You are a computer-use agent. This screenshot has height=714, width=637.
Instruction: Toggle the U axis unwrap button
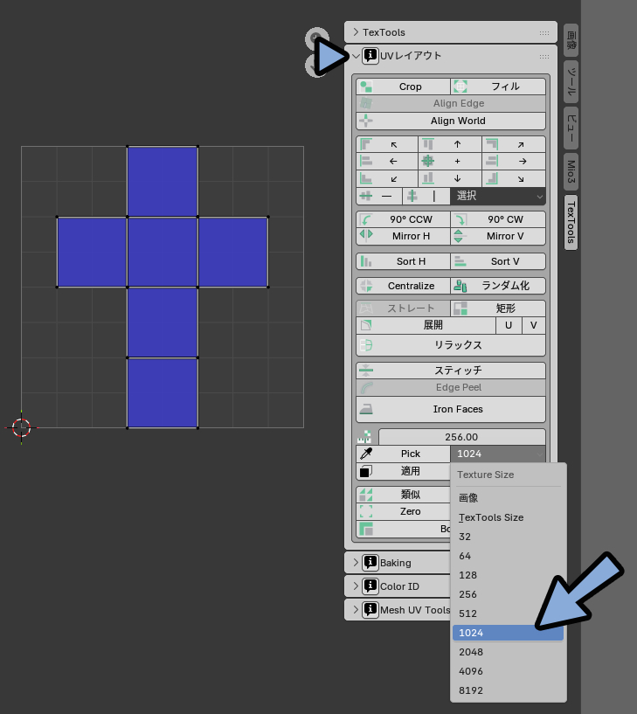click(x=509, y=325)
